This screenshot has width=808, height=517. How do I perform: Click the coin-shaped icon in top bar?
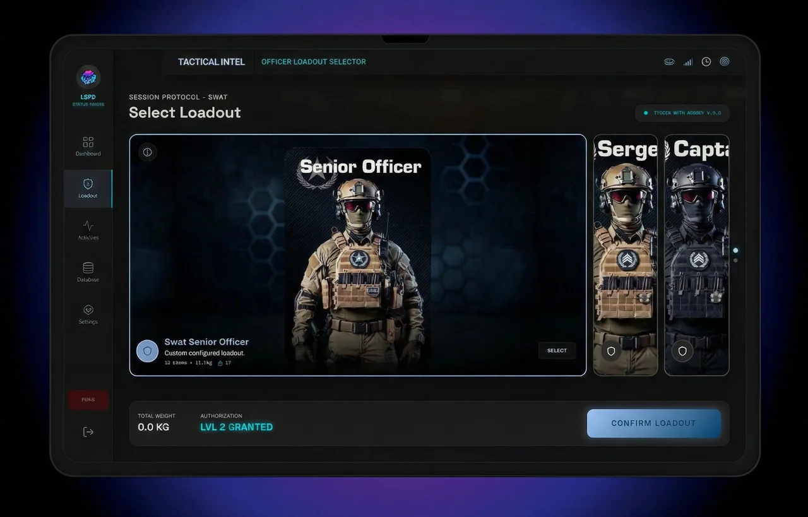pyautogui.click(x=670, y=62)
